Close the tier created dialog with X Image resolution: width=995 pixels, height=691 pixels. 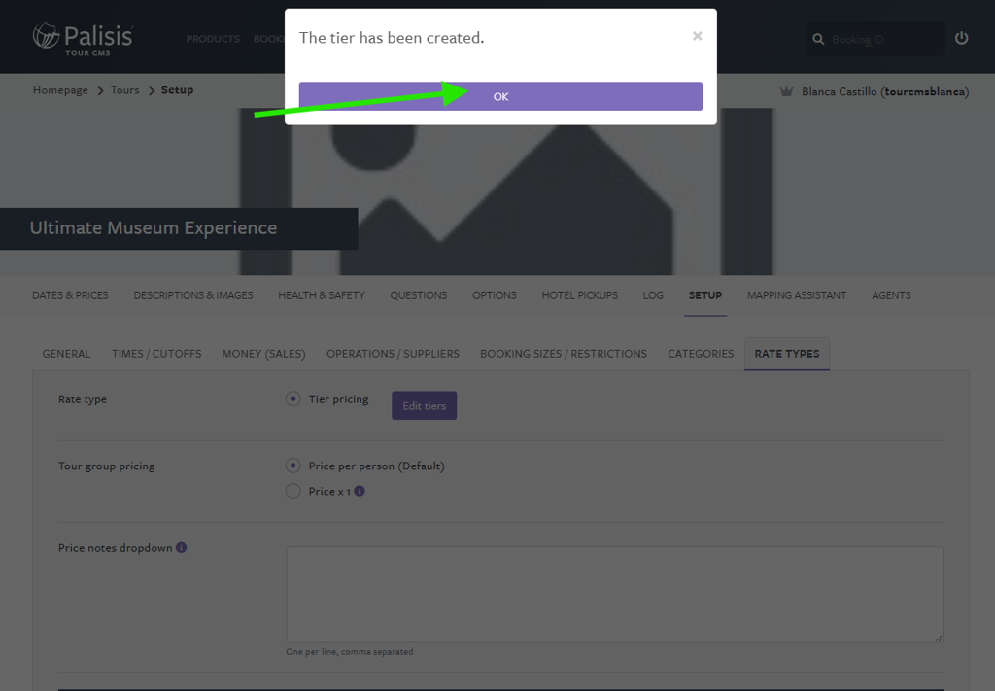coord(697,36)
